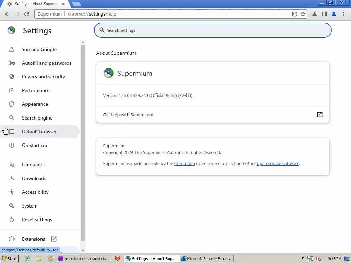This screenshot has height=263, width=351.
Task: Open the experiments flask icon
Action: pos(315,14)
